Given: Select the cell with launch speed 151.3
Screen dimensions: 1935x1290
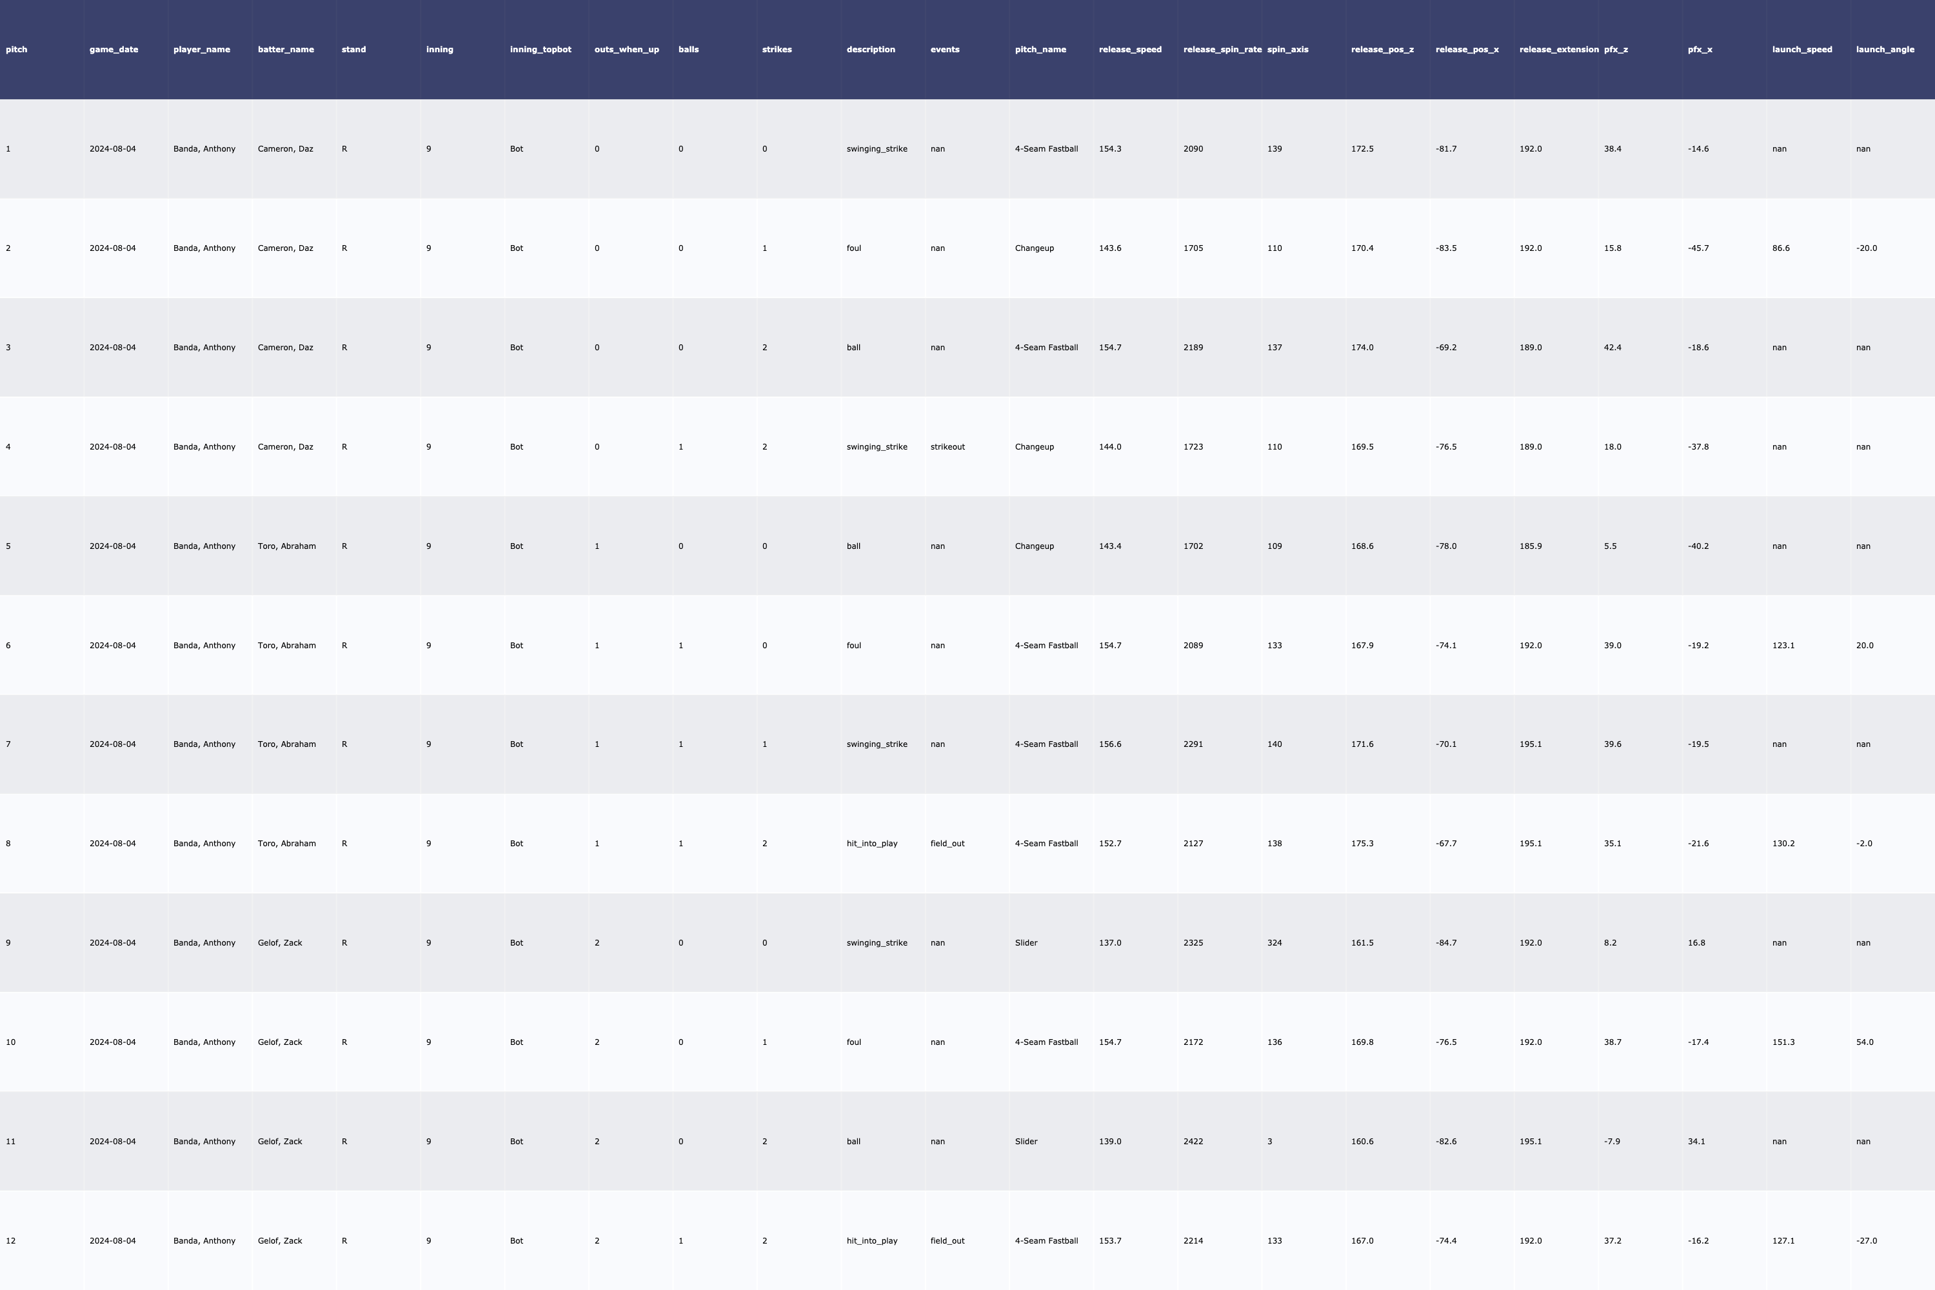Looking at the screenshot, I should 1783,1042.
